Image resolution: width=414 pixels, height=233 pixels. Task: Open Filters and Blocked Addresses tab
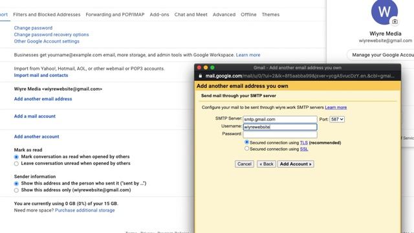47,14
